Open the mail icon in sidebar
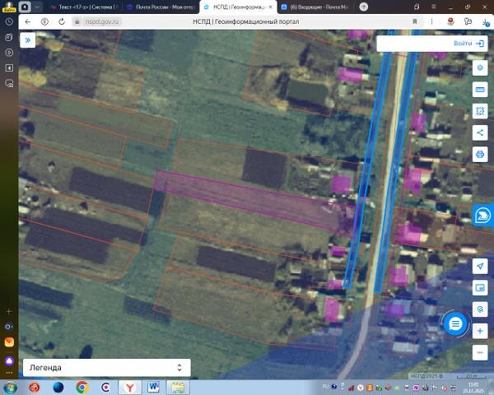 (x=9, y=342)
